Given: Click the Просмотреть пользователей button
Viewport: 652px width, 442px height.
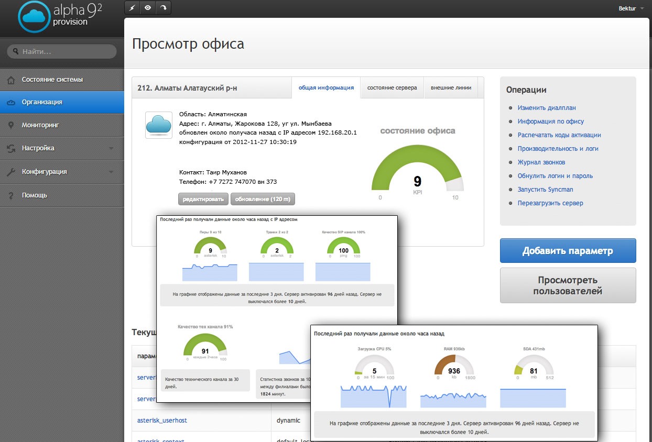Looking at the screenshot, I should coord(568,285).
